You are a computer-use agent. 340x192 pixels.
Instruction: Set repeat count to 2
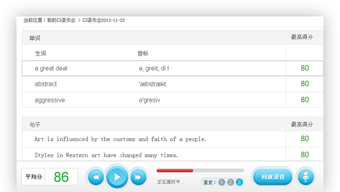230,182
